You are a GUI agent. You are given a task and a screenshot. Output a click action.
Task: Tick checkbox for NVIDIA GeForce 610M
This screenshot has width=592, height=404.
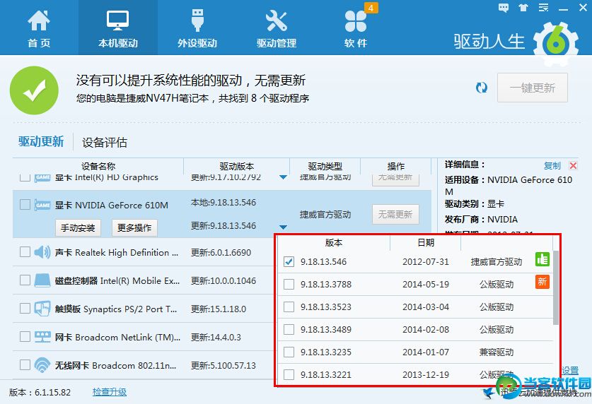tap(25, 204)
